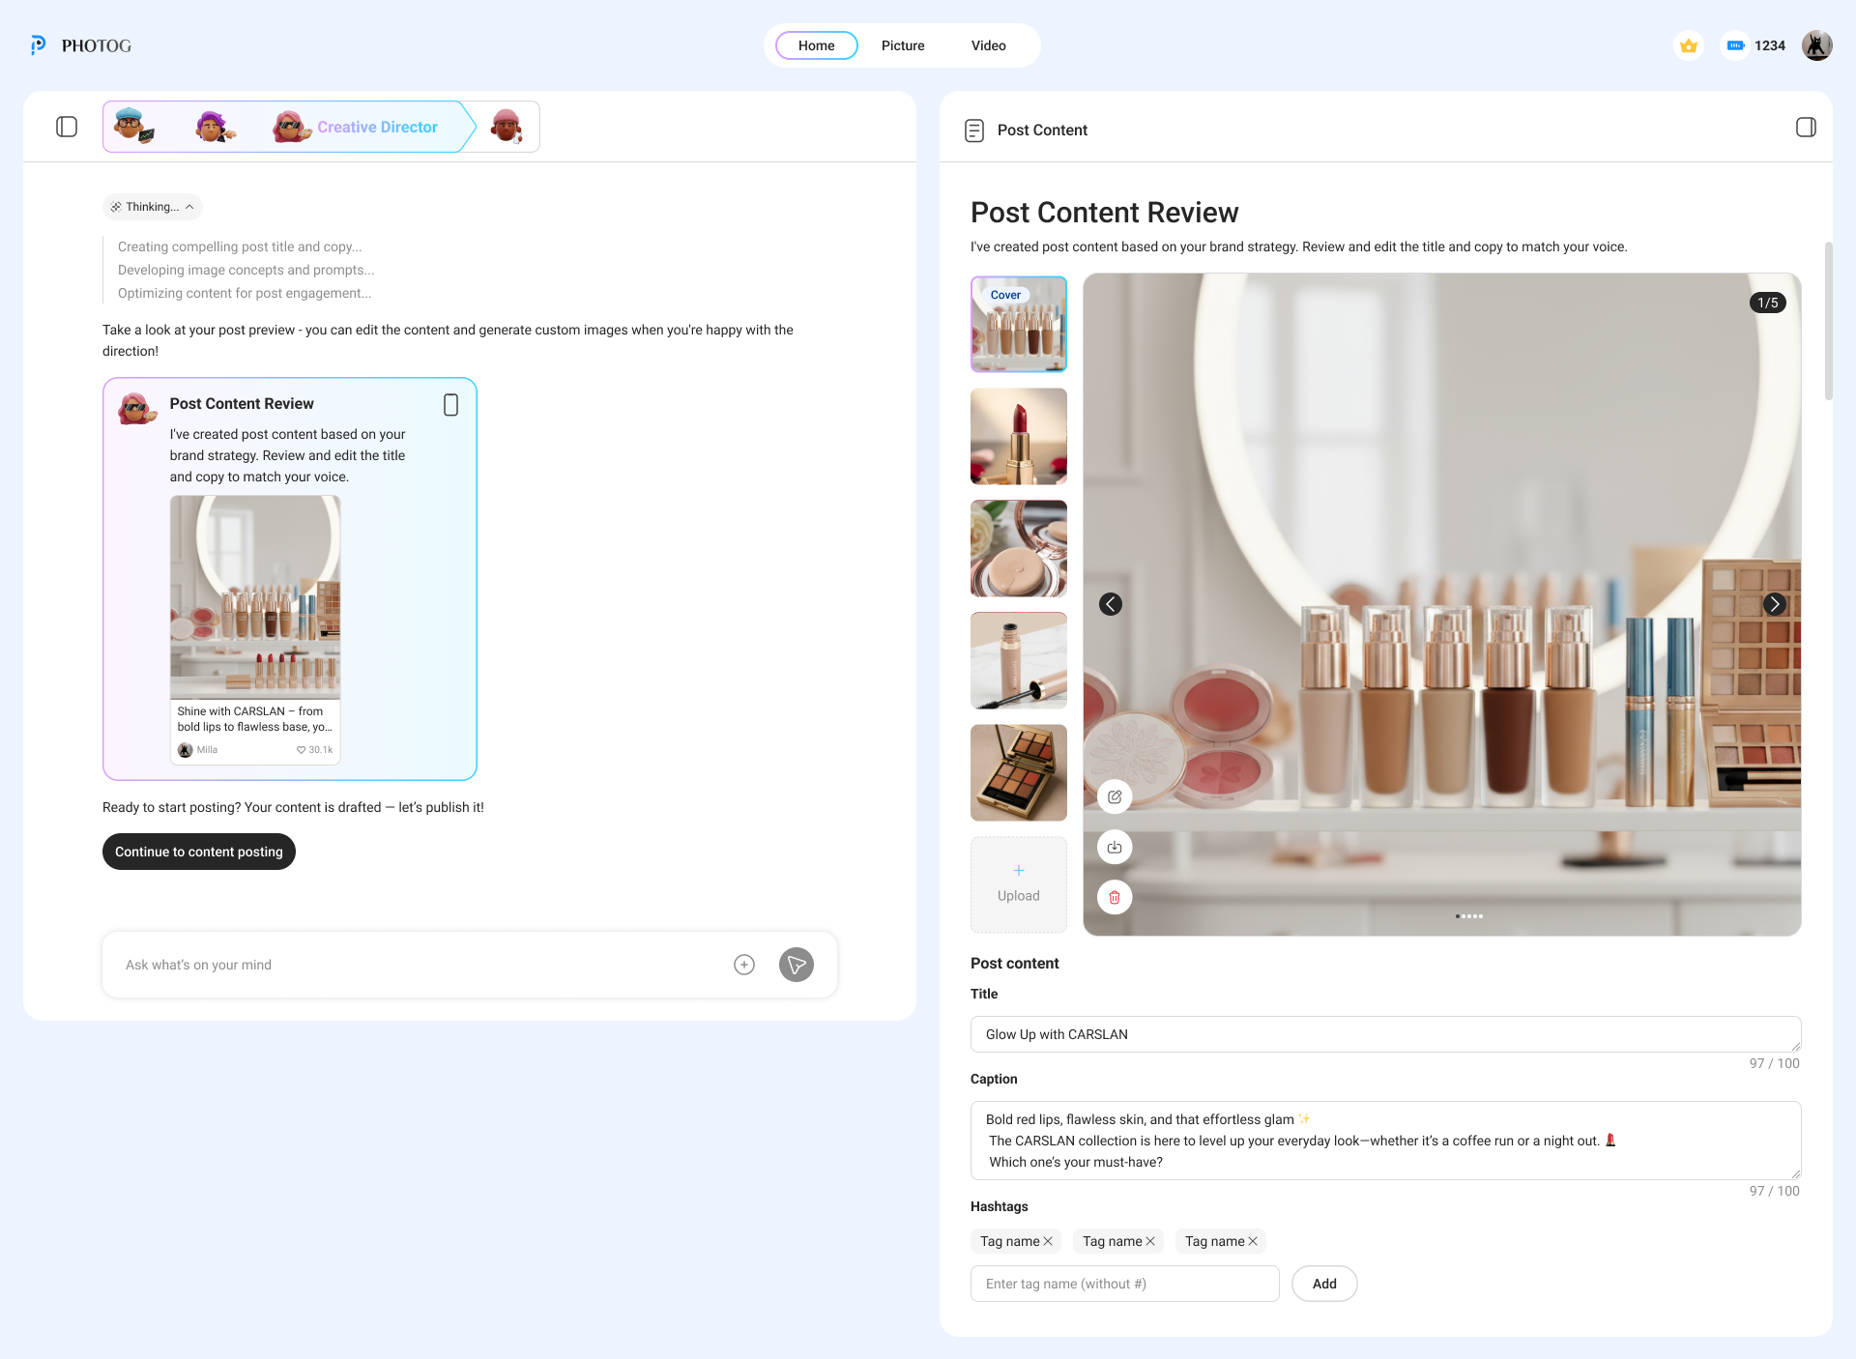Click the credits battery icon
Screen dimensions: 1856x1359
(1735, 45)
